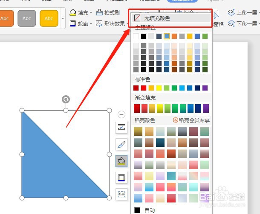This screenshot has width=260, height=214.
Task: Pick the dark teal 稻壳 color swatch
Action: pos(160,143)
